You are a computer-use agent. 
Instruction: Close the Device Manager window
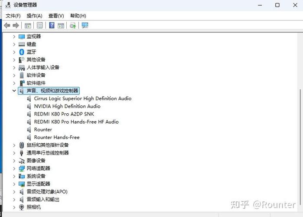(295, 5)
